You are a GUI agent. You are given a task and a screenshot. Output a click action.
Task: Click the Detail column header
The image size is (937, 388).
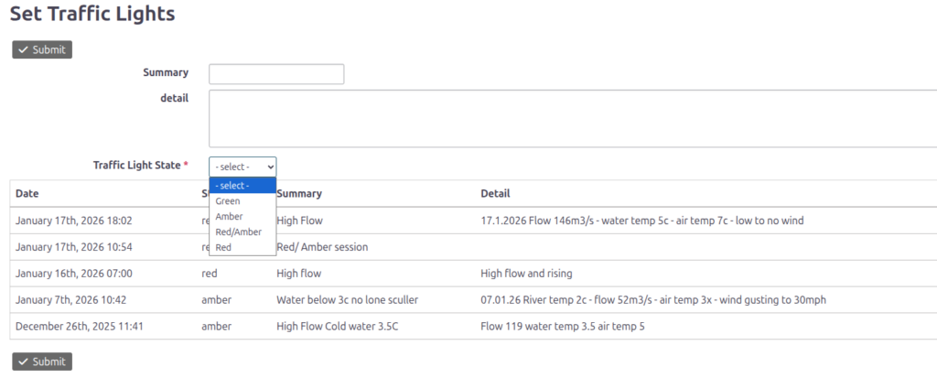click(x=495, y=194)
